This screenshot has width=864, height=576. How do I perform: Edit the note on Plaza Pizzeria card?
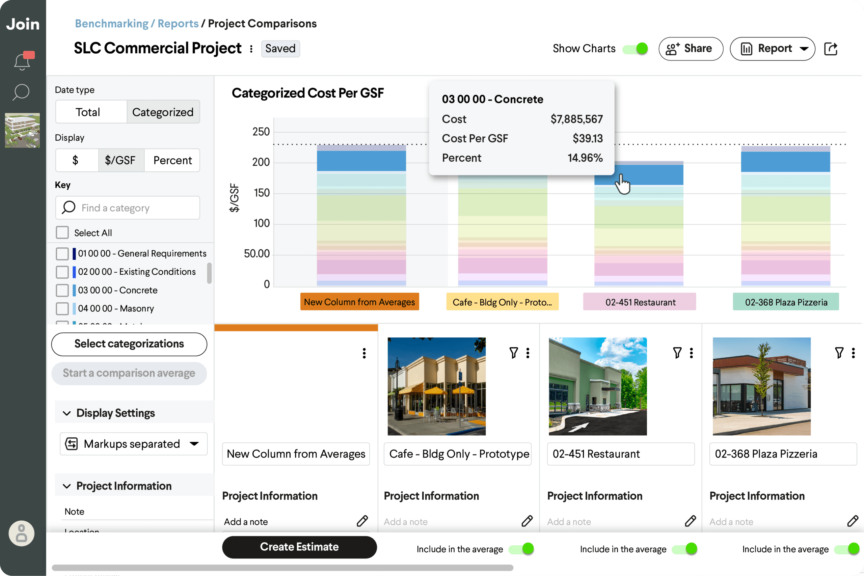[x=853, y=521]
